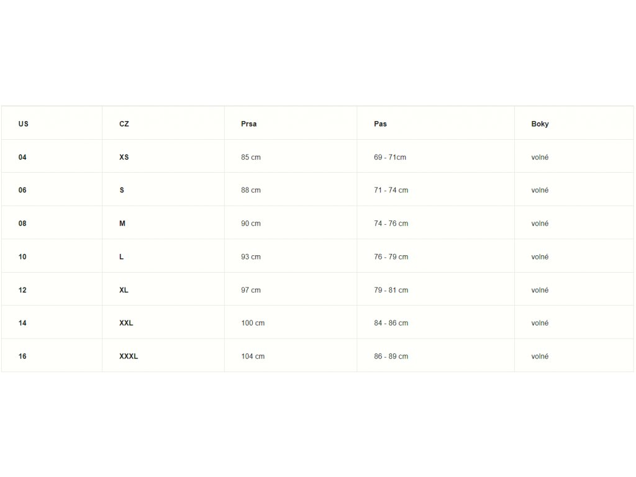Click the 97 cm chest value

pos(251,290)
